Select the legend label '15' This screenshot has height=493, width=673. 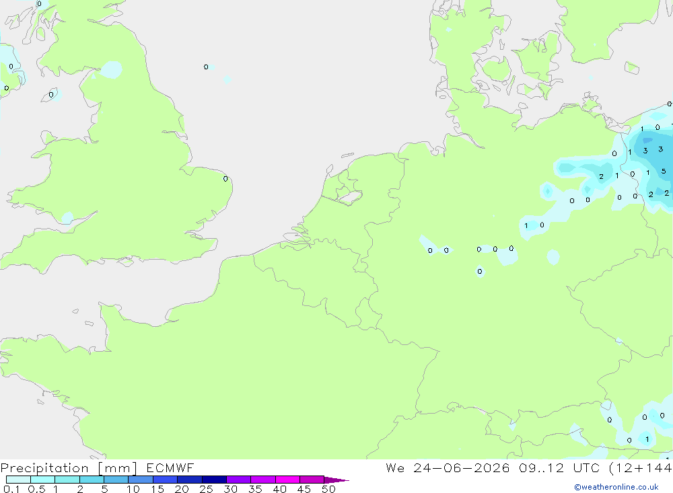157,489
